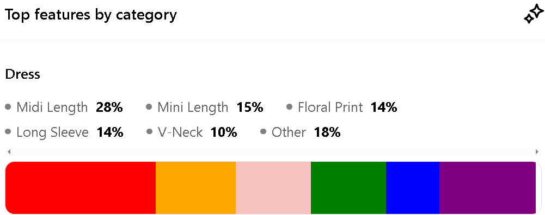Click the sparkle AI insights icon
Viewport: 545px width, 215px height.
pos(534,15)
